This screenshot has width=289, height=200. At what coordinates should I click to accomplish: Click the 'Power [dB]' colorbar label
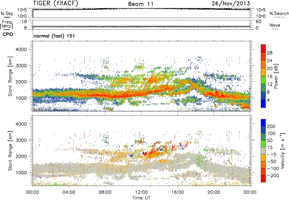pos(276,76)
